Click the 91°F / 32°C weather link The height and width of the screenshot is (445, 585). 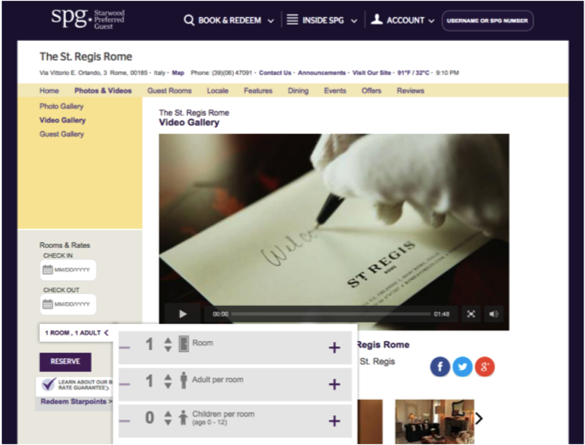(413, 73)
